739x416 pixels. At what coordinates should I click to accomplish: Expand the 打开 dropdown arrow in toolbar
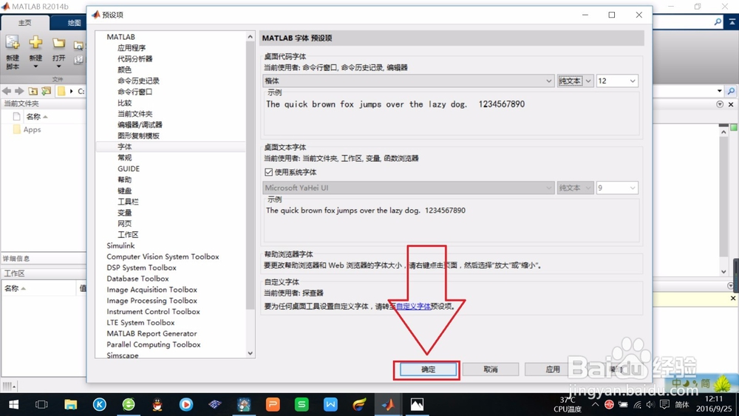(x=58, y=67)
